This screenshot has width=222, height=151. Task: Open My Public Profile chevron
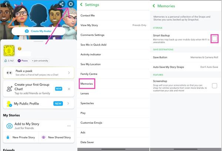[x=68, y=103]
